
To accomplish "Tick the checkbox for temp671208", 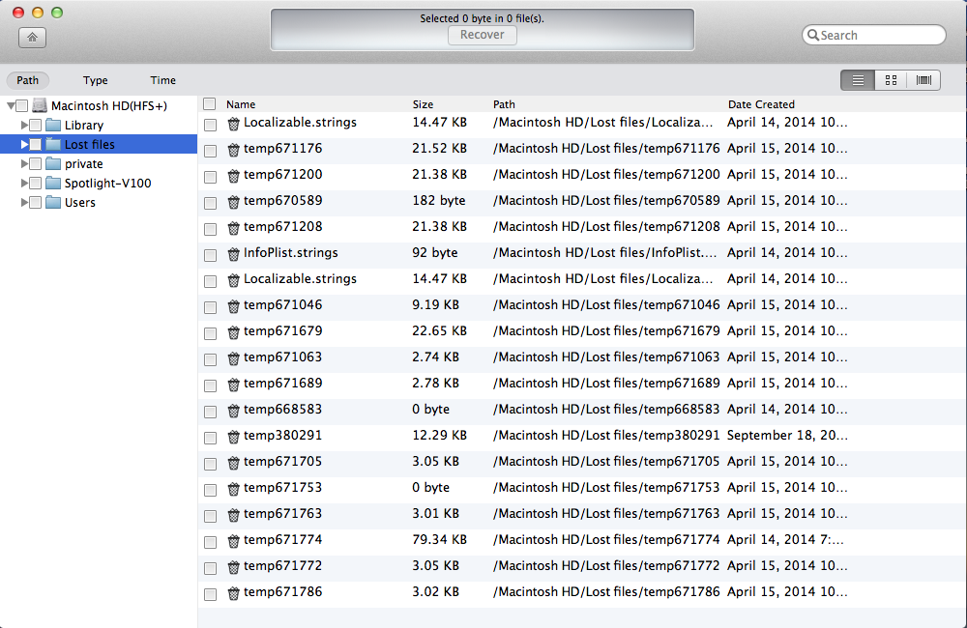I will (x=210, y=229).
